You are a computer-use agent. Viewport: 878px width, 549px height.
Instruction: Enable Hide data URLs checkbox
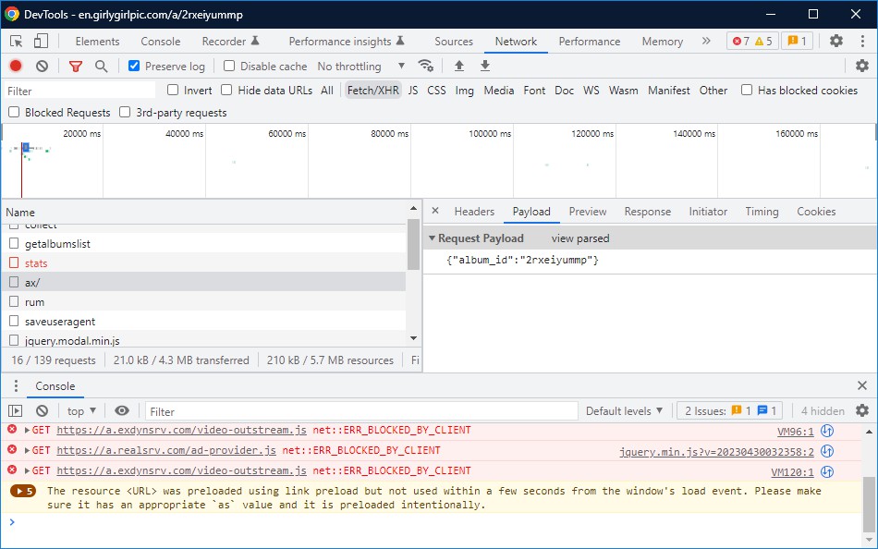(226, 91)
